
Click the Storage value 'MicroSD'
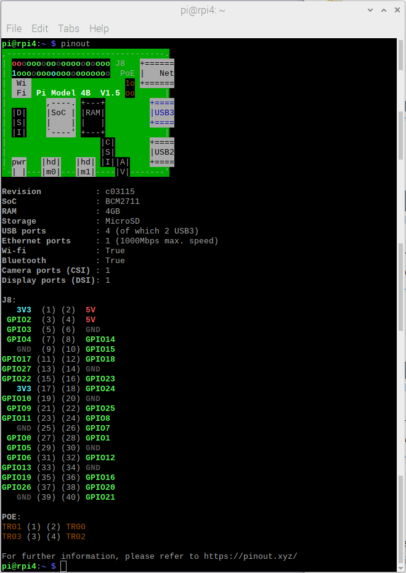[123, 221]
